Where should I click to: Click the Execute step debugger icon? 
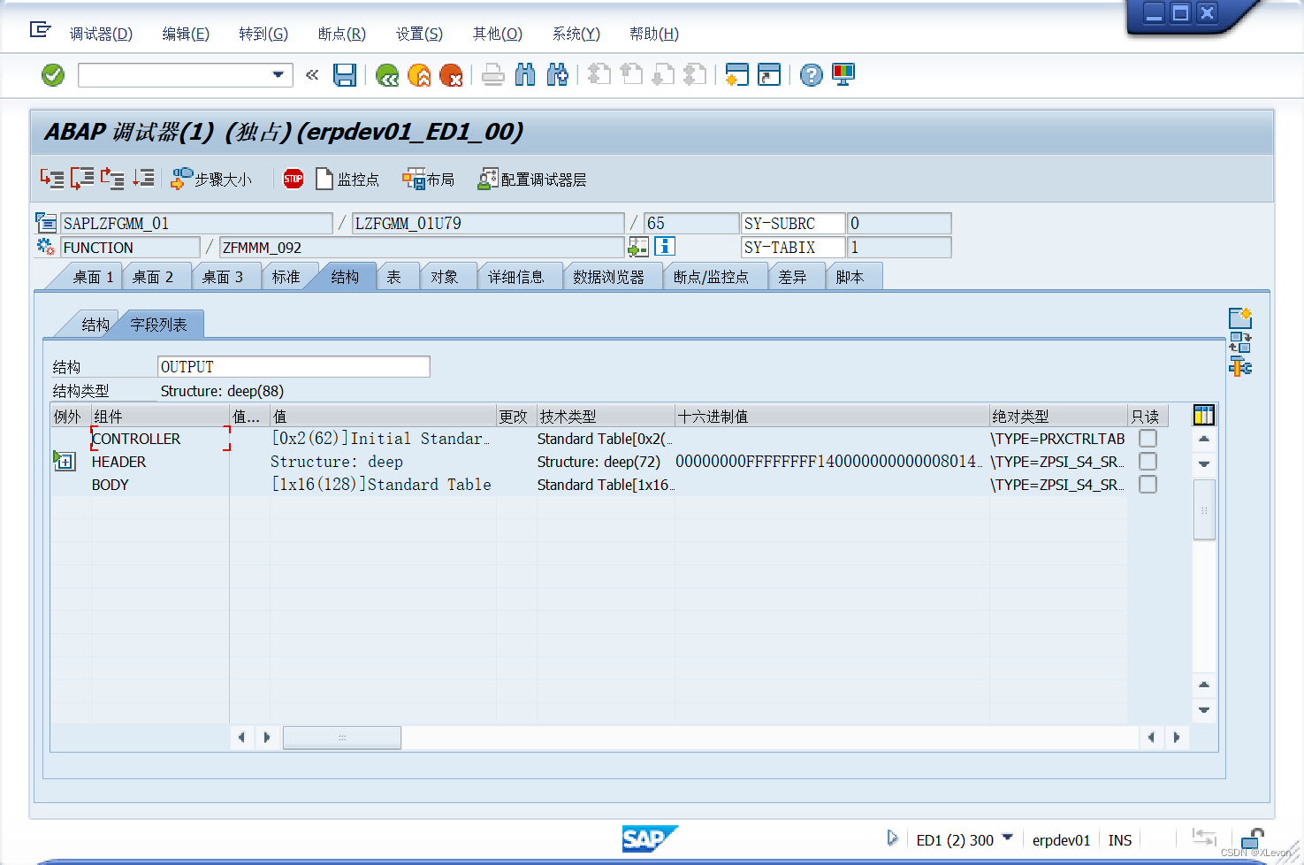coord(82,179)
